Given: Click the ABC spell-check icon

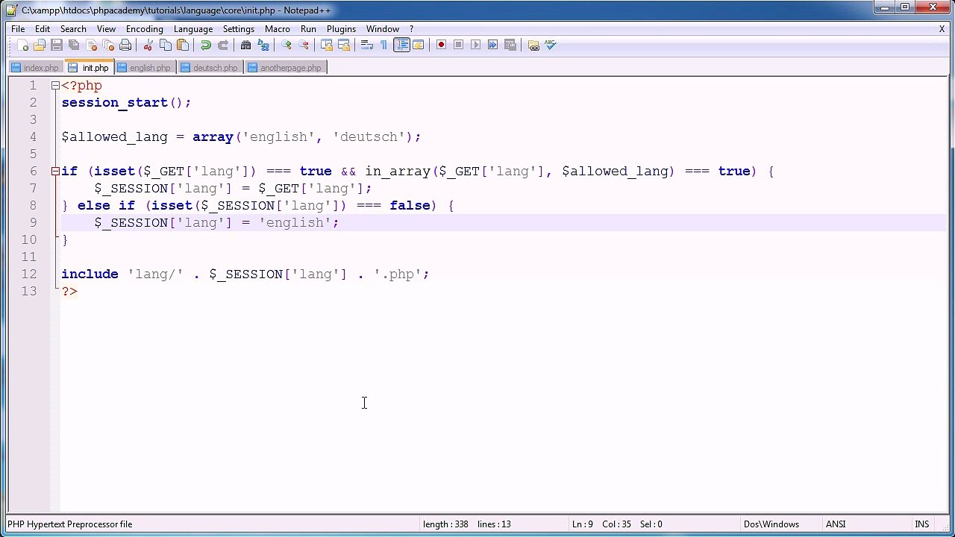Looking at the screenshot, I should pyautogui.click(x=550, y=45).
